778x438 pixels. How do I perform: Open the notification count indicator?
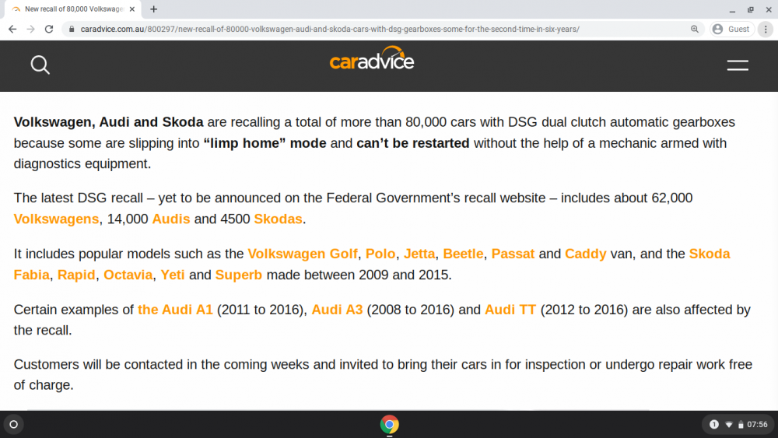click(x=714, y=425)
